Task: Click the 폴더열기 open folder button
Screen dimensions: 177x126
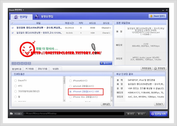Action: pos(141,114)
